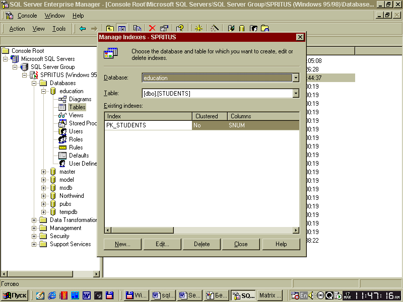403x302 pixels.
Task: Click the New Job folder toolbar icon
Action: coord(265,29)
